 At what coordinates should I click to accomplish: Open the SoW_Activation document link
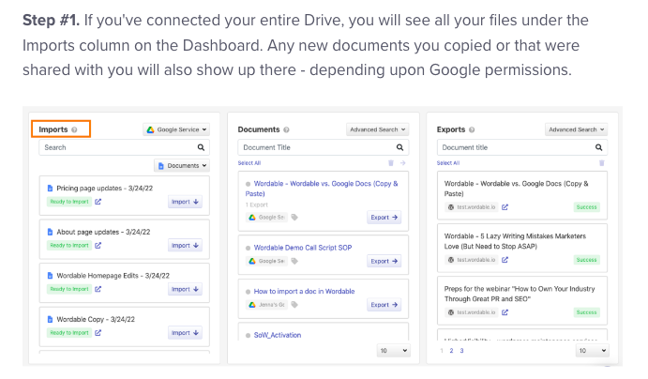click(278, 335)
